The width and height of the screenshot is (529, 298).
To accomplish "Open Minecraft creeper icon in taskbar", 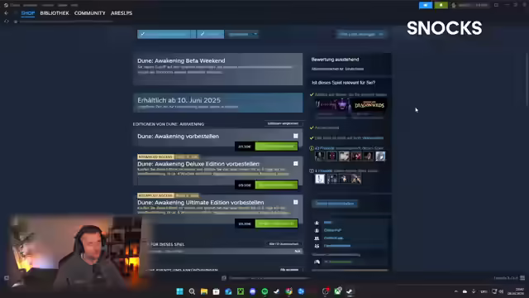I will pos(241,291).
